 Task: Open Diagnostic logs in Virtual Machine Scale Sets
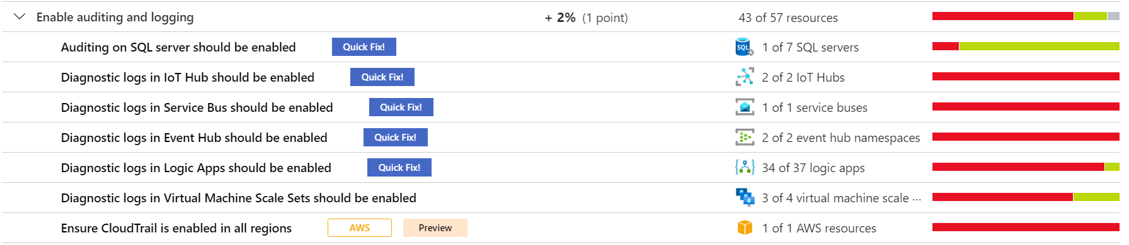(239, 199)
